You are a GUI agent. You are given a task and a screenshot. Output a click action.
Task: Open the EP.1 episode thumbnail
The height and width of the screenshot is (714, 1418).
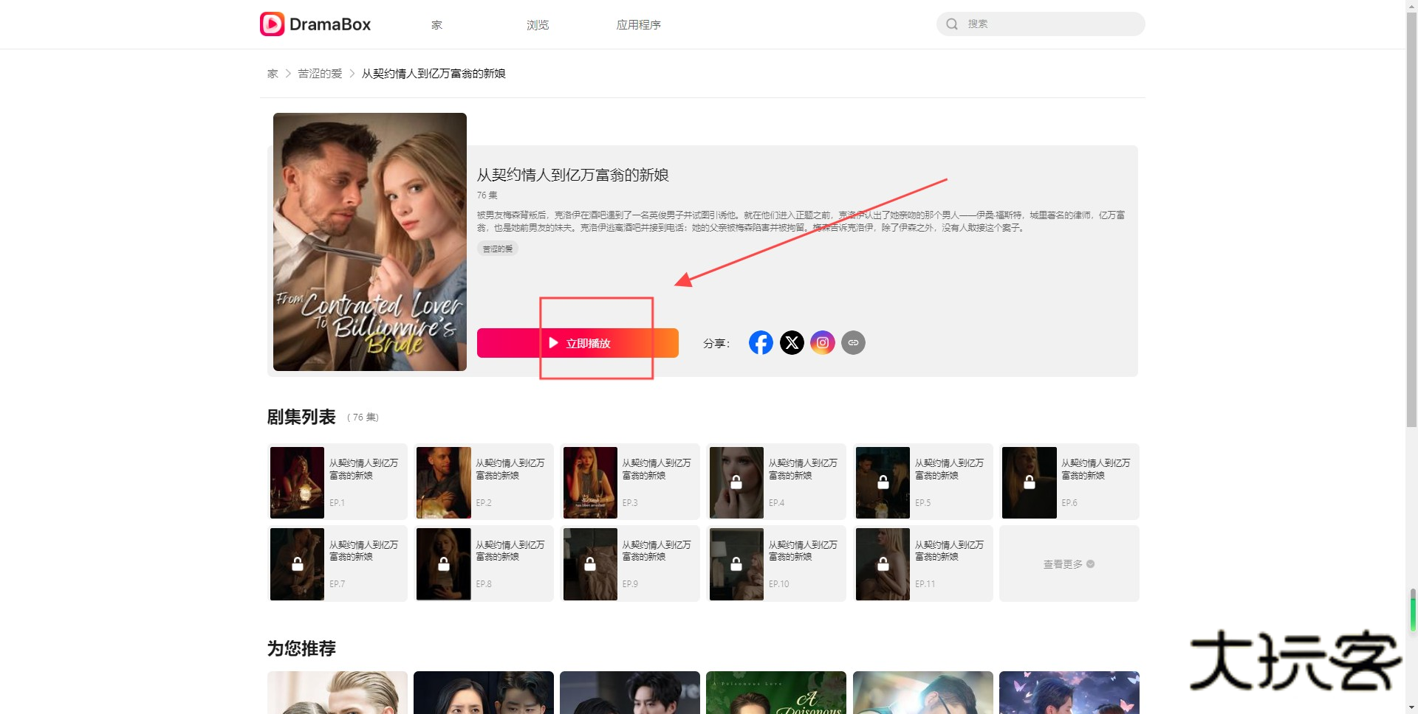(297, 483)
